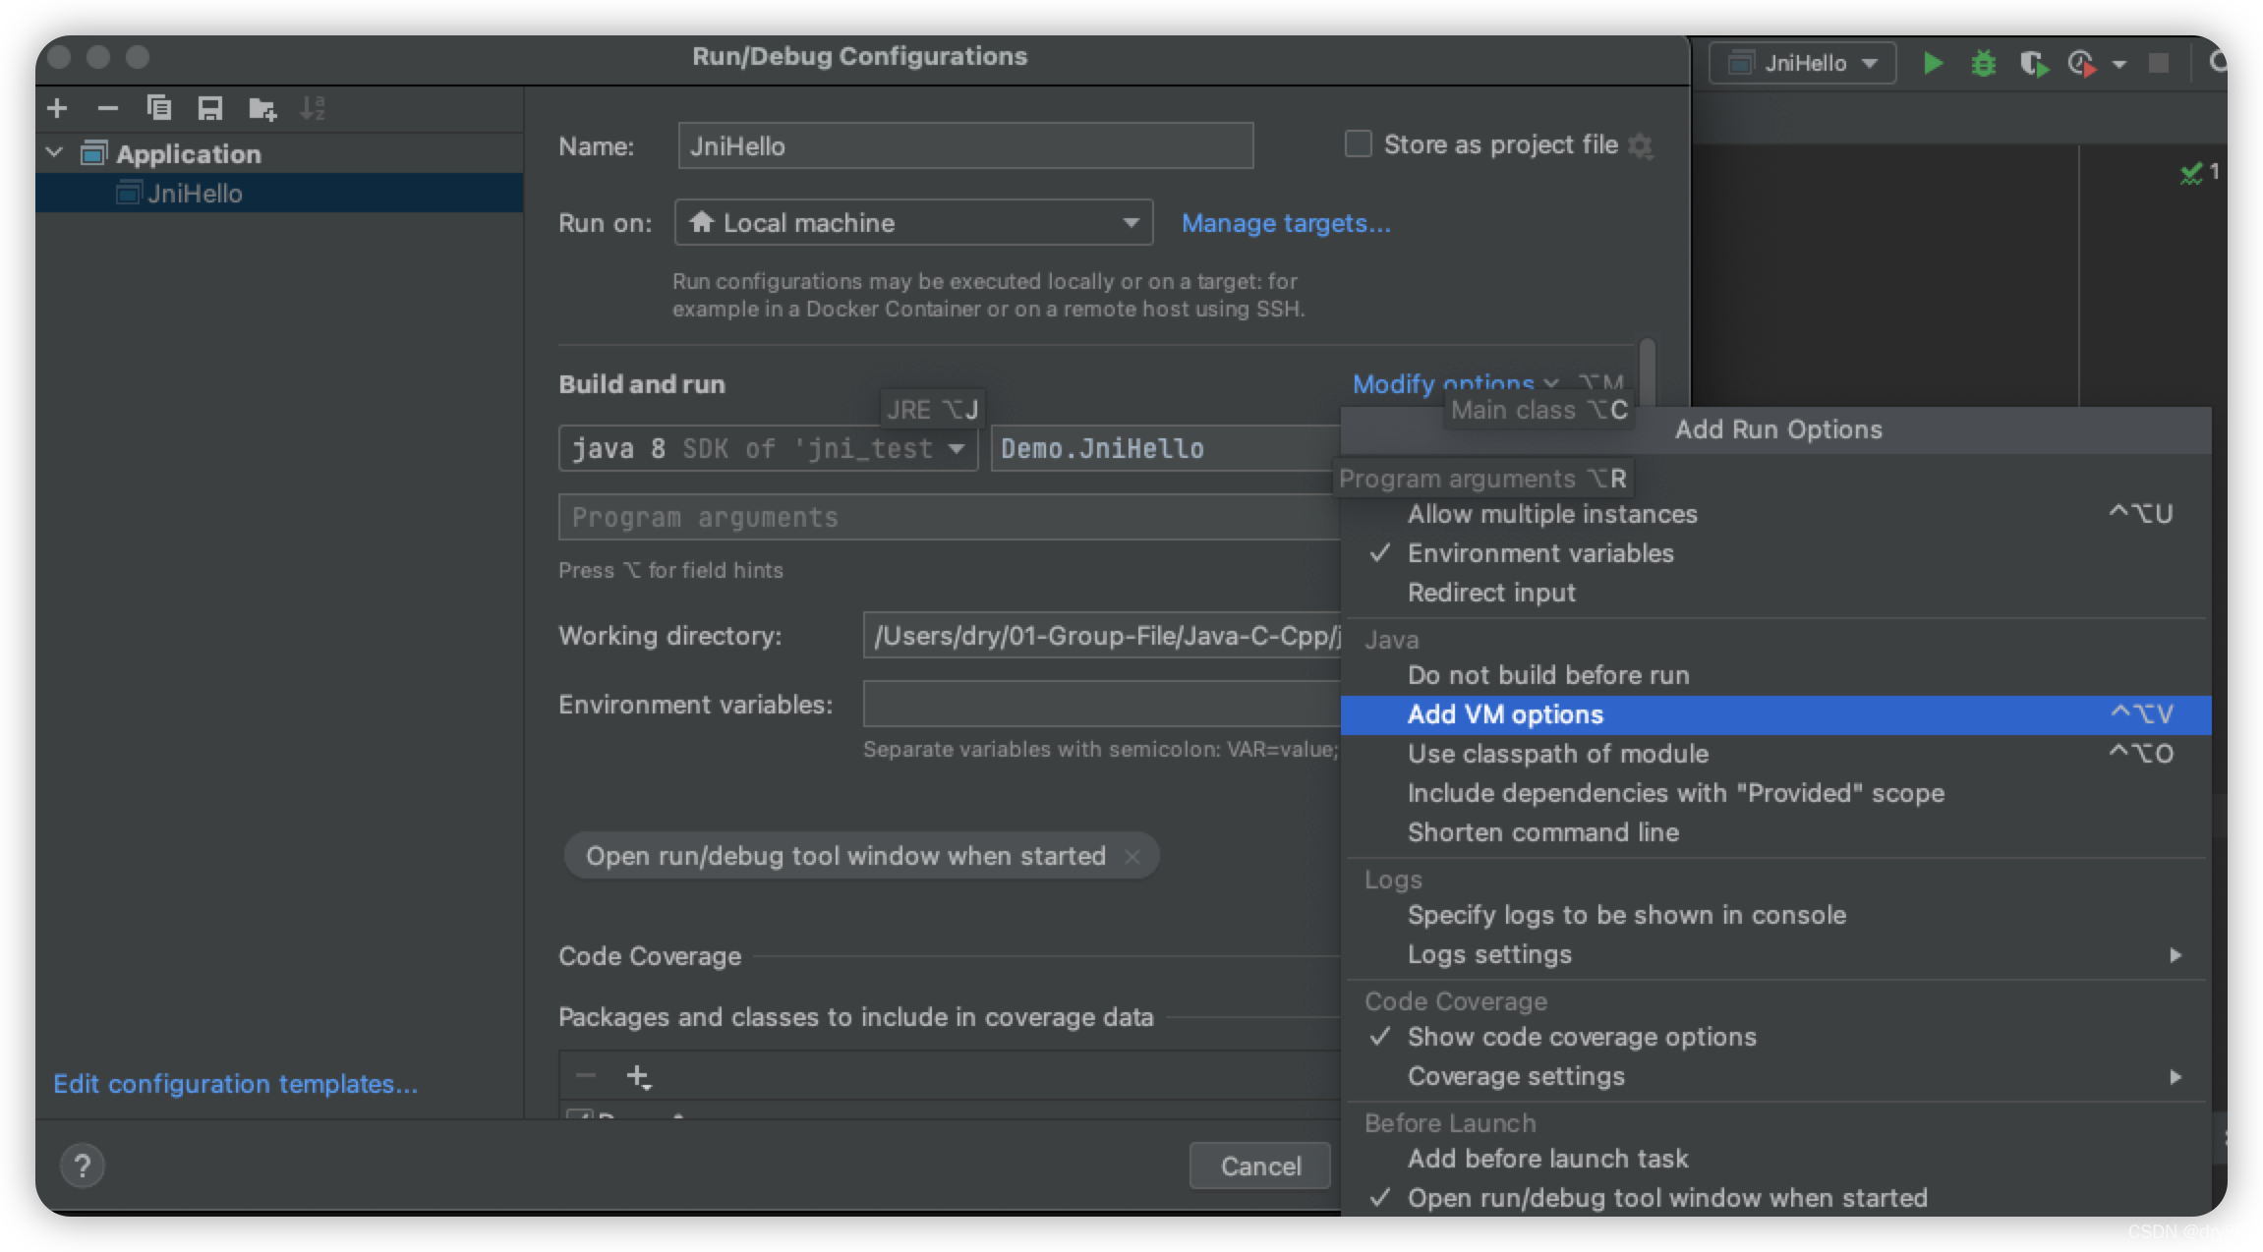Viewport: 2263px width, 1252px height.
Task: Remove the selected configuration
Action: click(108, 108)
